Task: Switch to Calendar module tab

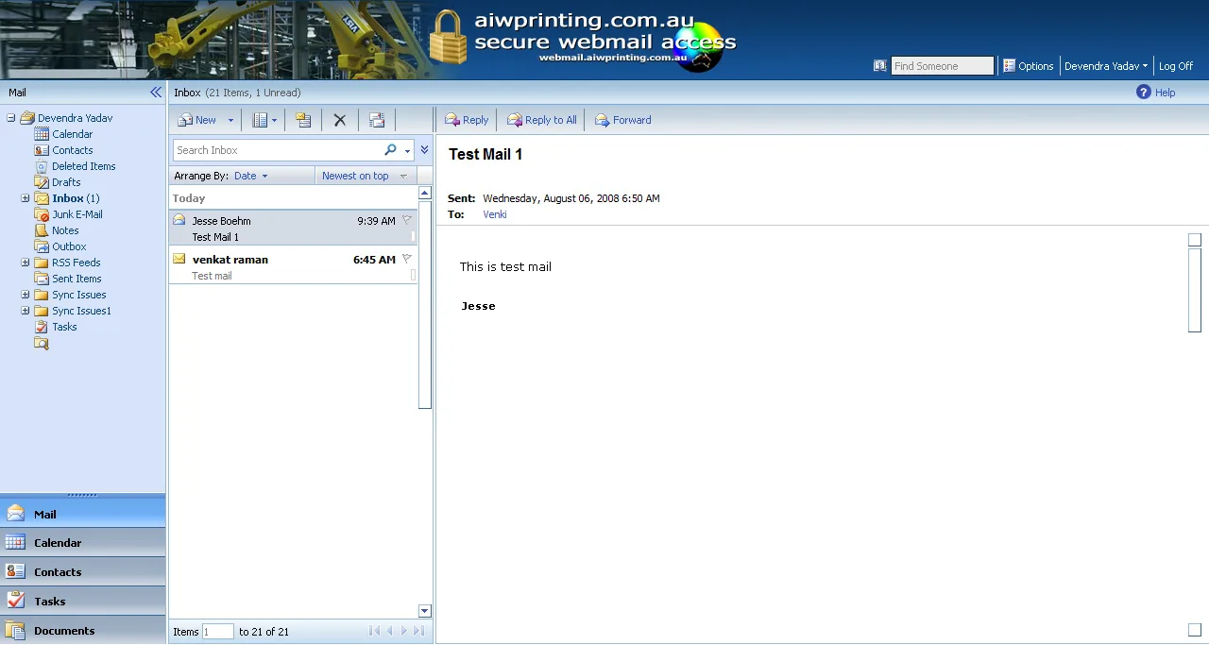Action: [82, 543]
